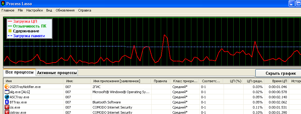Click the Process Lasso traffic light title icon

(x=3, y=3)
